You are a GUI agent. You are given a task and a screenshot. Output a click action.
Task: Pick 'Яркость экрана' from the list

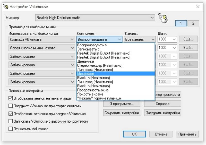click(x=115, y=94)
